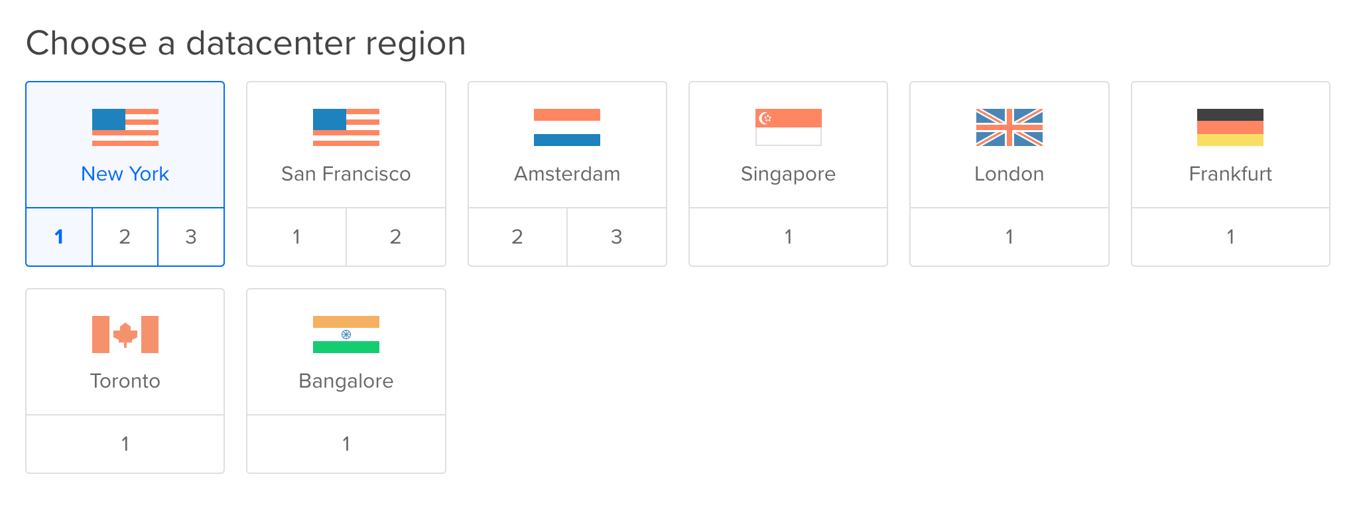Select New York datacenter 2
The image size is (1357, 523).
click(x=125, y=237)
